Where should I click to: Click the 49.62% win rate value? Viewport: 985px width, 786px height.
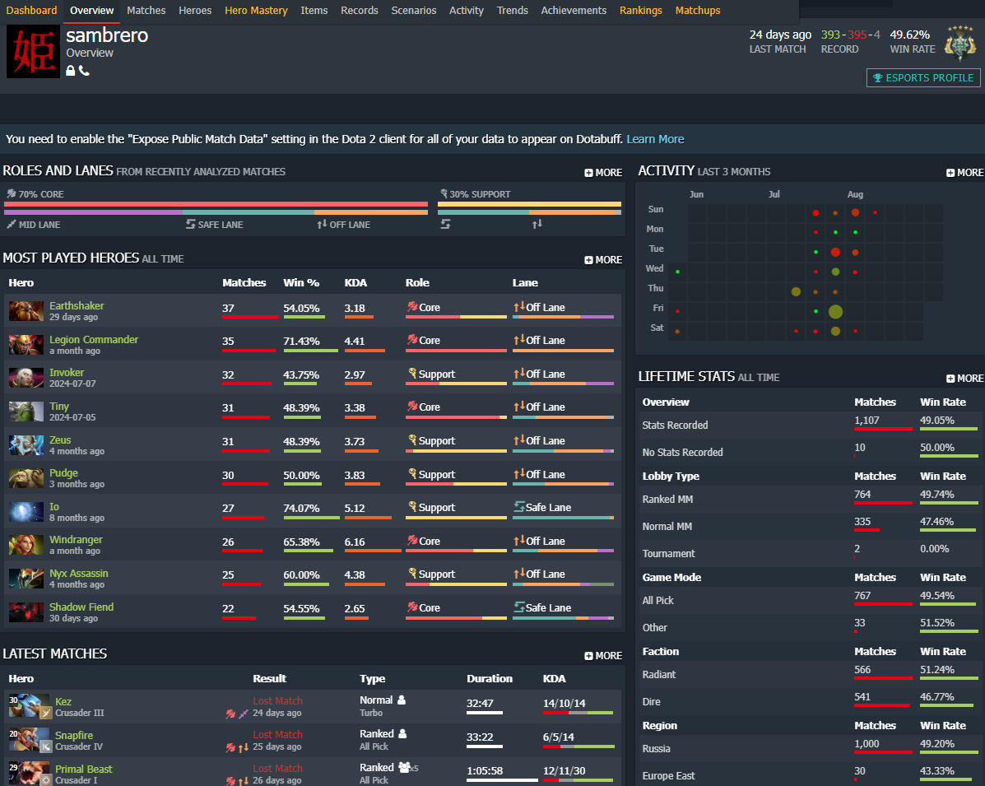[909, 35]
